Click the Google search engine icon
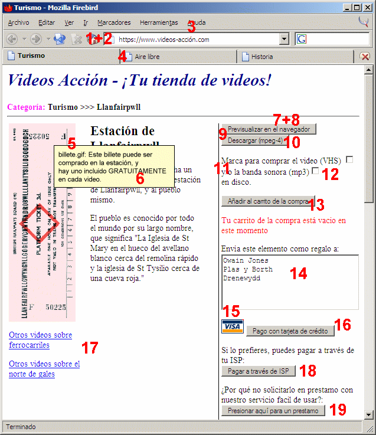The image size is (376, 435). (x=302, y=39)
